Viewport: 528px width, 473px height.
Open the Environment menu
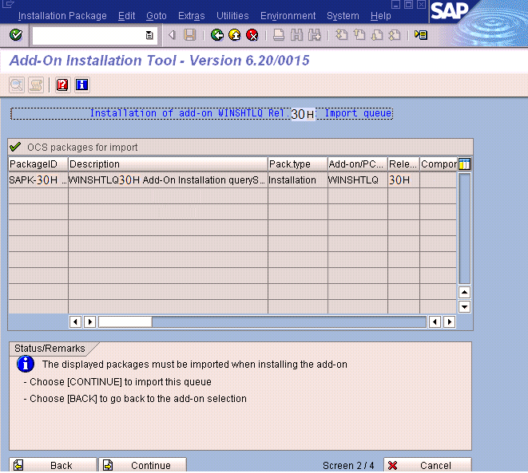[x=288, y=16]
